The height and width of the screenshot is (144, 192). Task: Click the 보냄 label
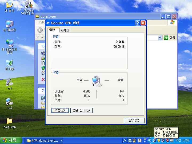[x=79, y=80]
